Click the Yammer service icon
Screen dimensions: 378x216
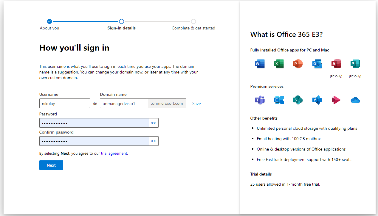317,100
